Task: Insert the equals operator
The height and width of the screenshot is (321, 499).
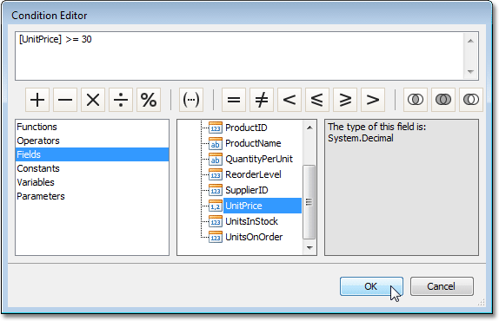Action: point(234,100)
